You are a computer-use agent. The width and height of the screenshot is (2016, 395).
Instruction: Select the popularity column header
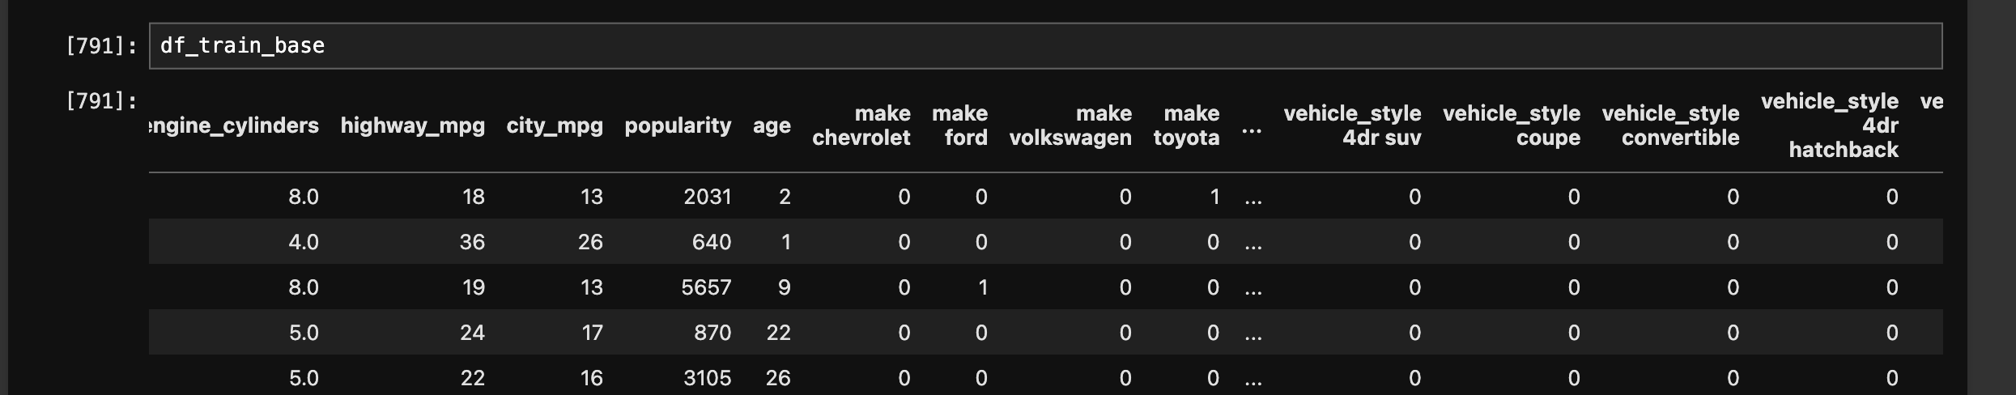tap(678, 125)
